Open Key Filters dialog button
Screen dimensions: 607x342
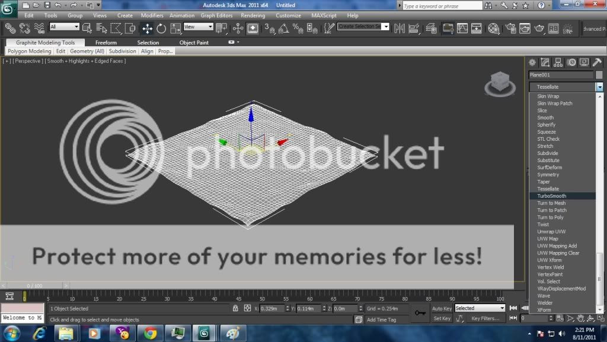[485, 318]
